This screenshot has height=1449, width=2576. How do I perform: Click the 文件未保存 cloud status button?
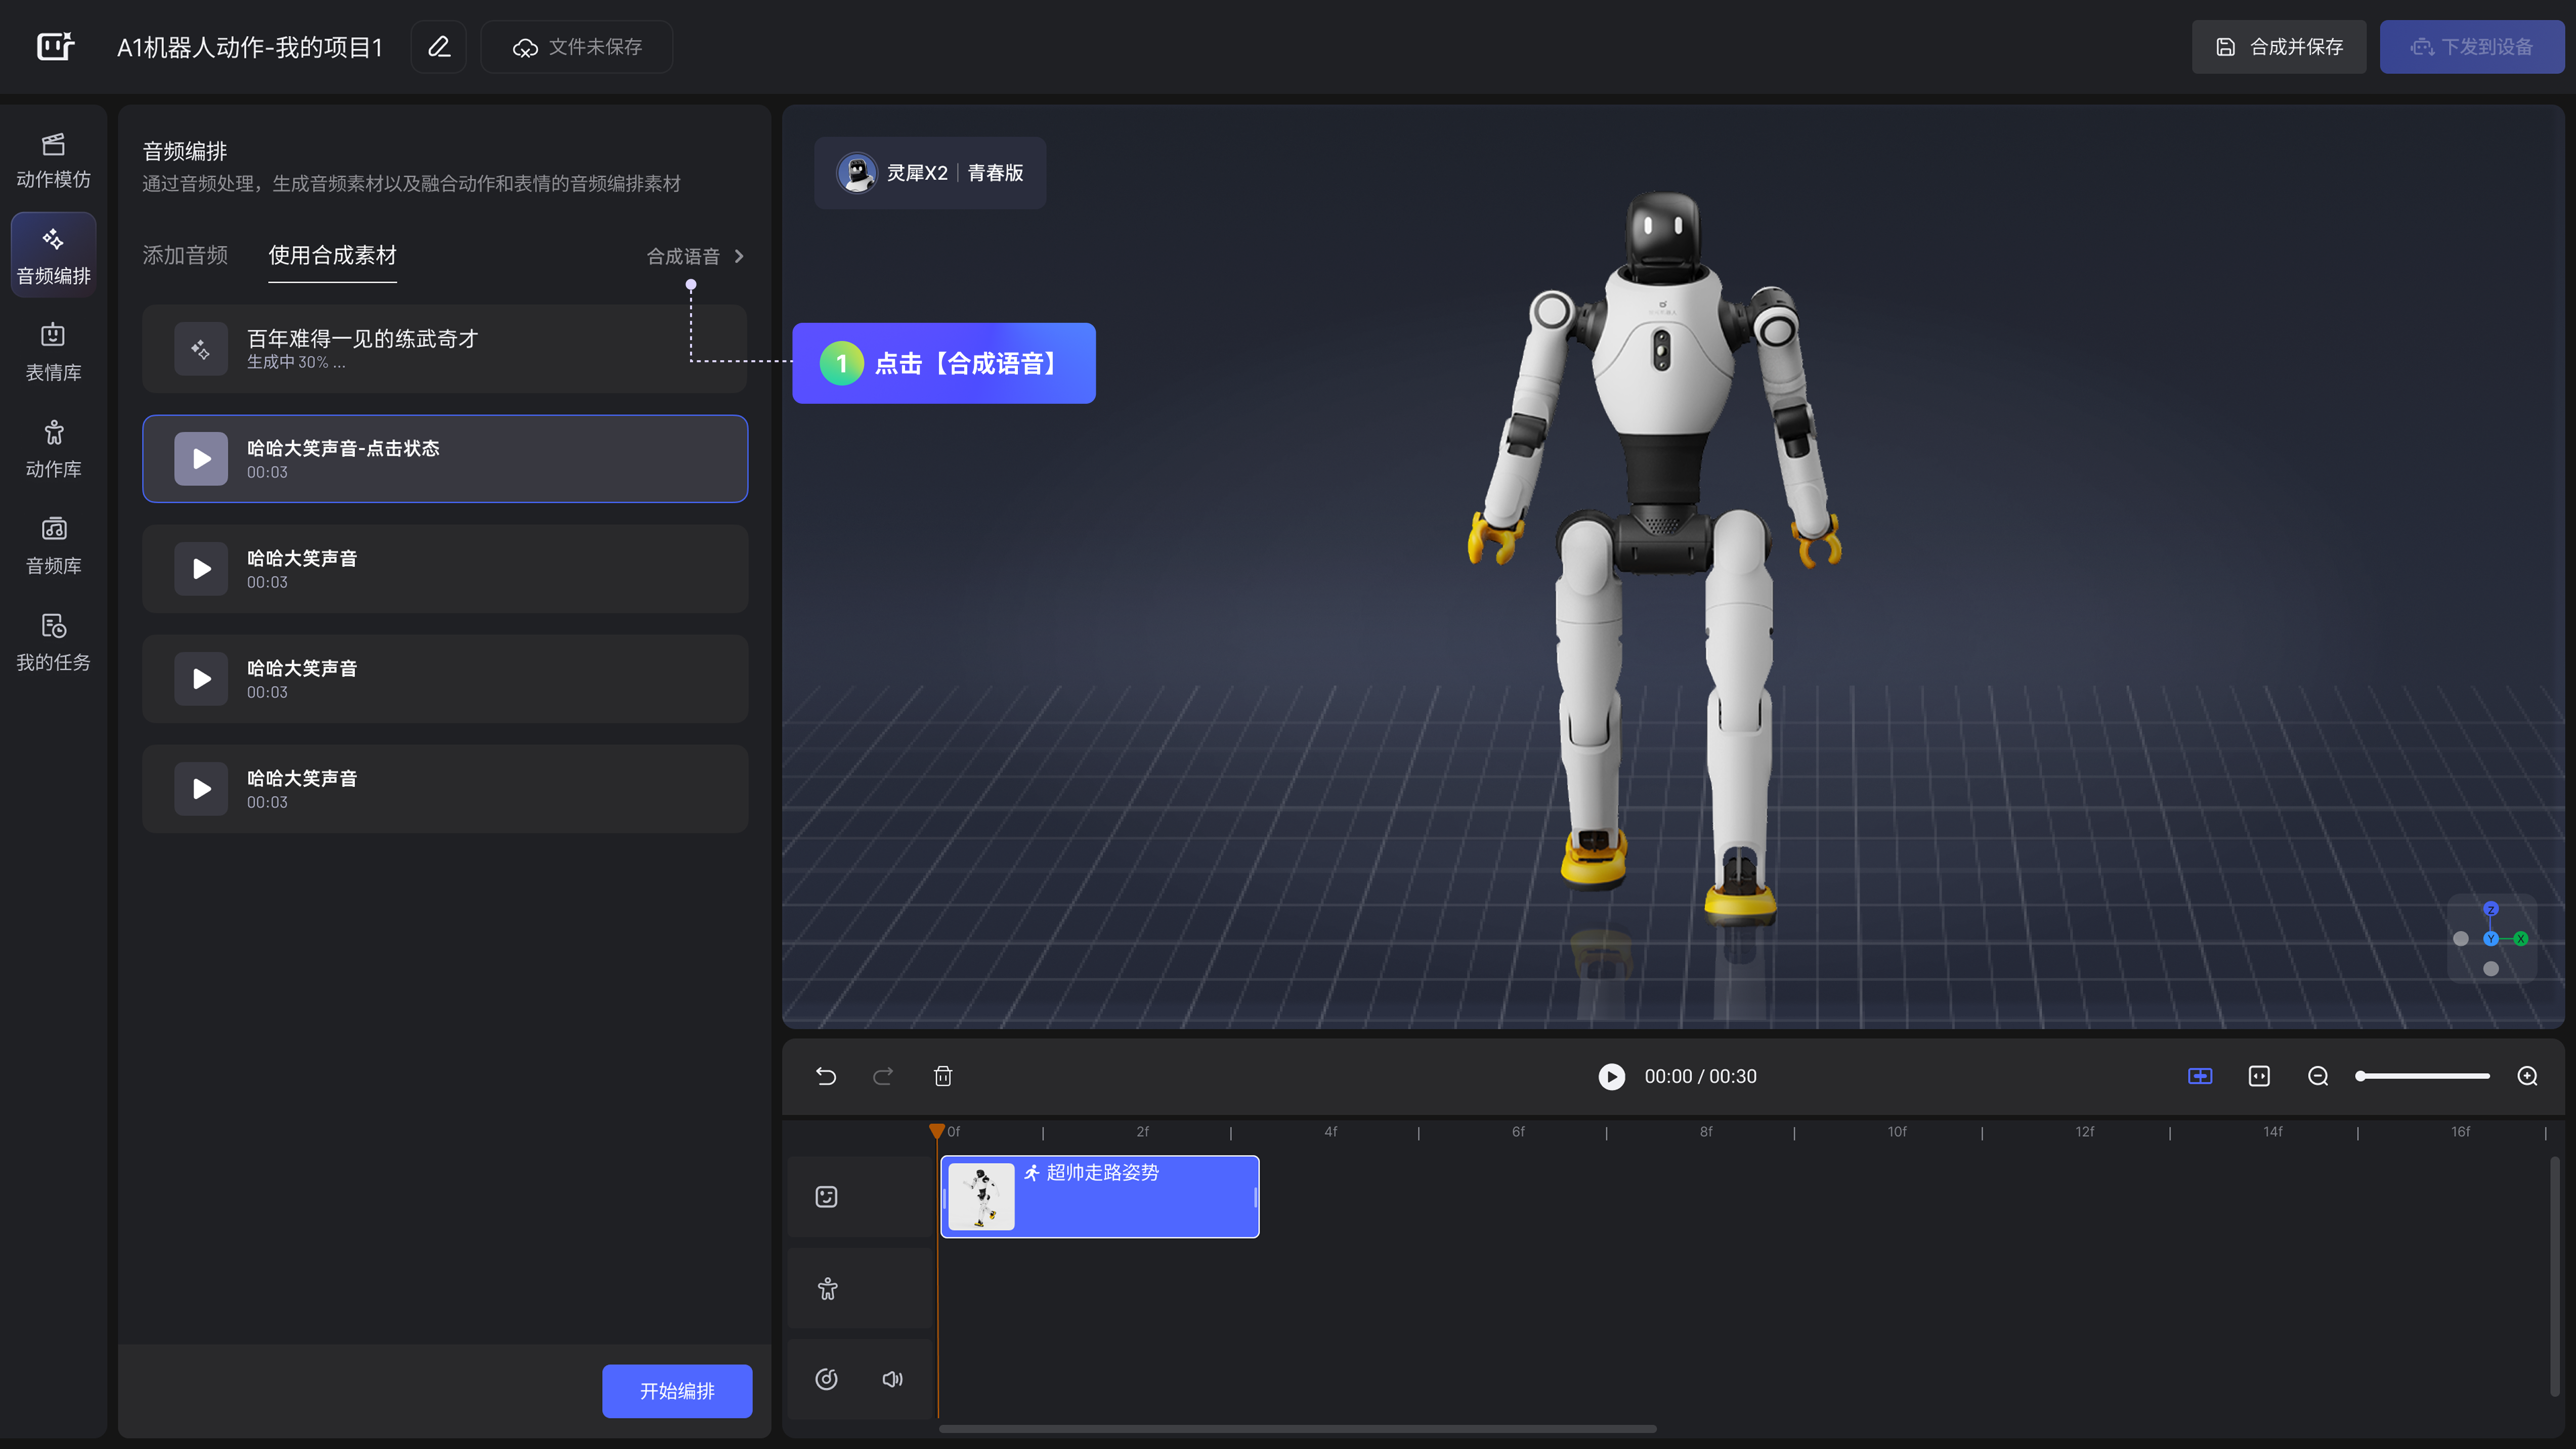(577, 47)
